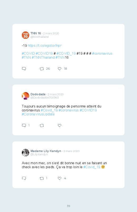The image size is (137, 212).
Task: Open TNN 16 profile avatar
Action: pyautogui.click(x=26, y=35)
